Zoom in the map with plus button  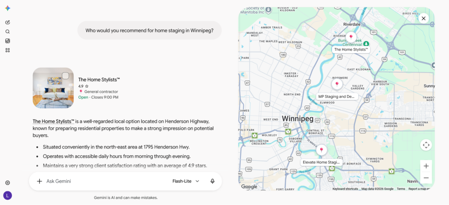[x=426, y=166]
